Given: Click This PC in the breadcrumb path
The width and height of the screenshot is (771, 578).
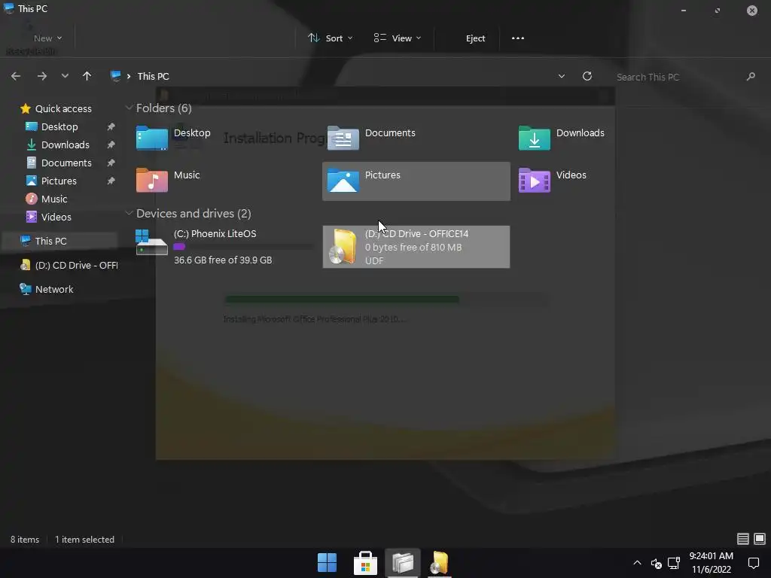Looking at the screenshot, I should click(153, 76).
